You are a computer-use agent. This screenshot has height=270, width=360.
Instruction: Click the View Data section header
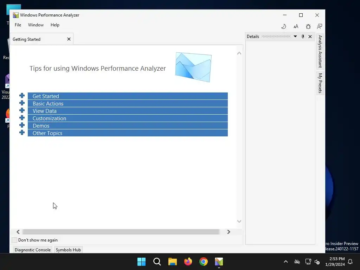coord(128,111)
